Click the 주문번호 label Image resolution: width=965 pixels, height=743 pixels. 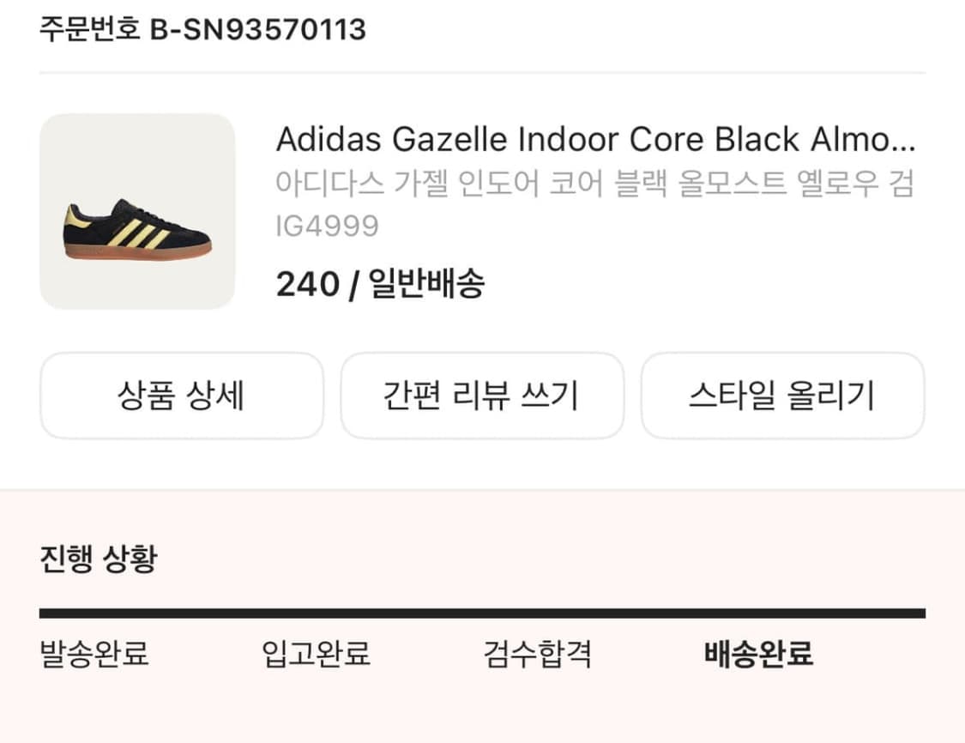coord(90,28)
